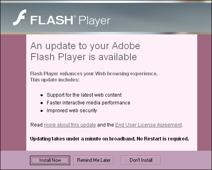Decline the update with Don't Install
This screenshot has width=212, height=170.
coord(141,160)
